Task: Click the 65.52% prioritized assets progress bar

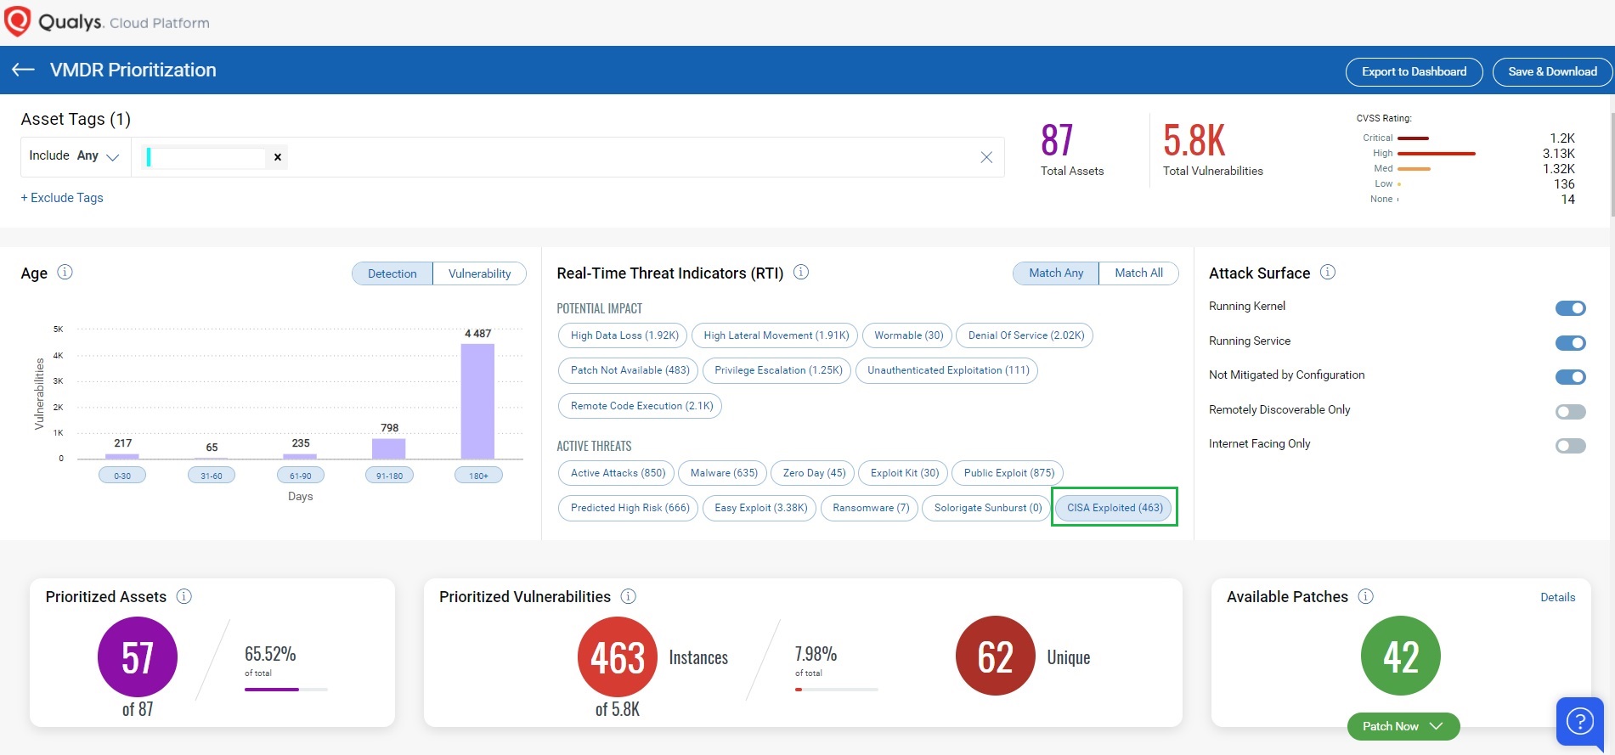Action: coord(286,690)
